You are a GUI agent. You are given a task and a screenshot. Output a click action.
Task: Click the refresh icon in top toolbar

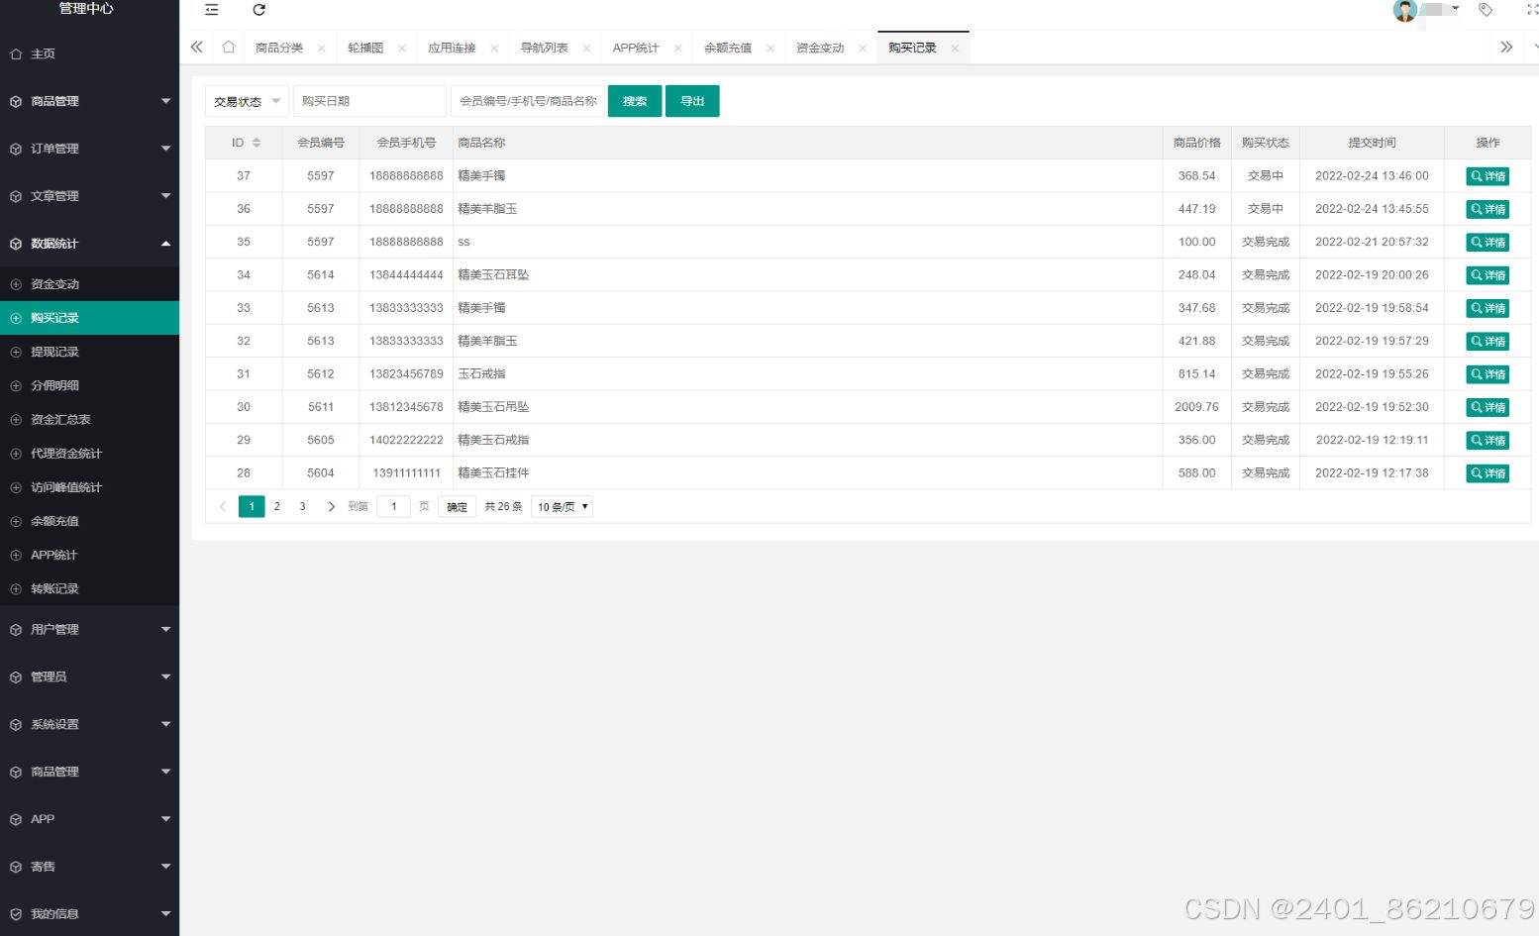point(258,10)
